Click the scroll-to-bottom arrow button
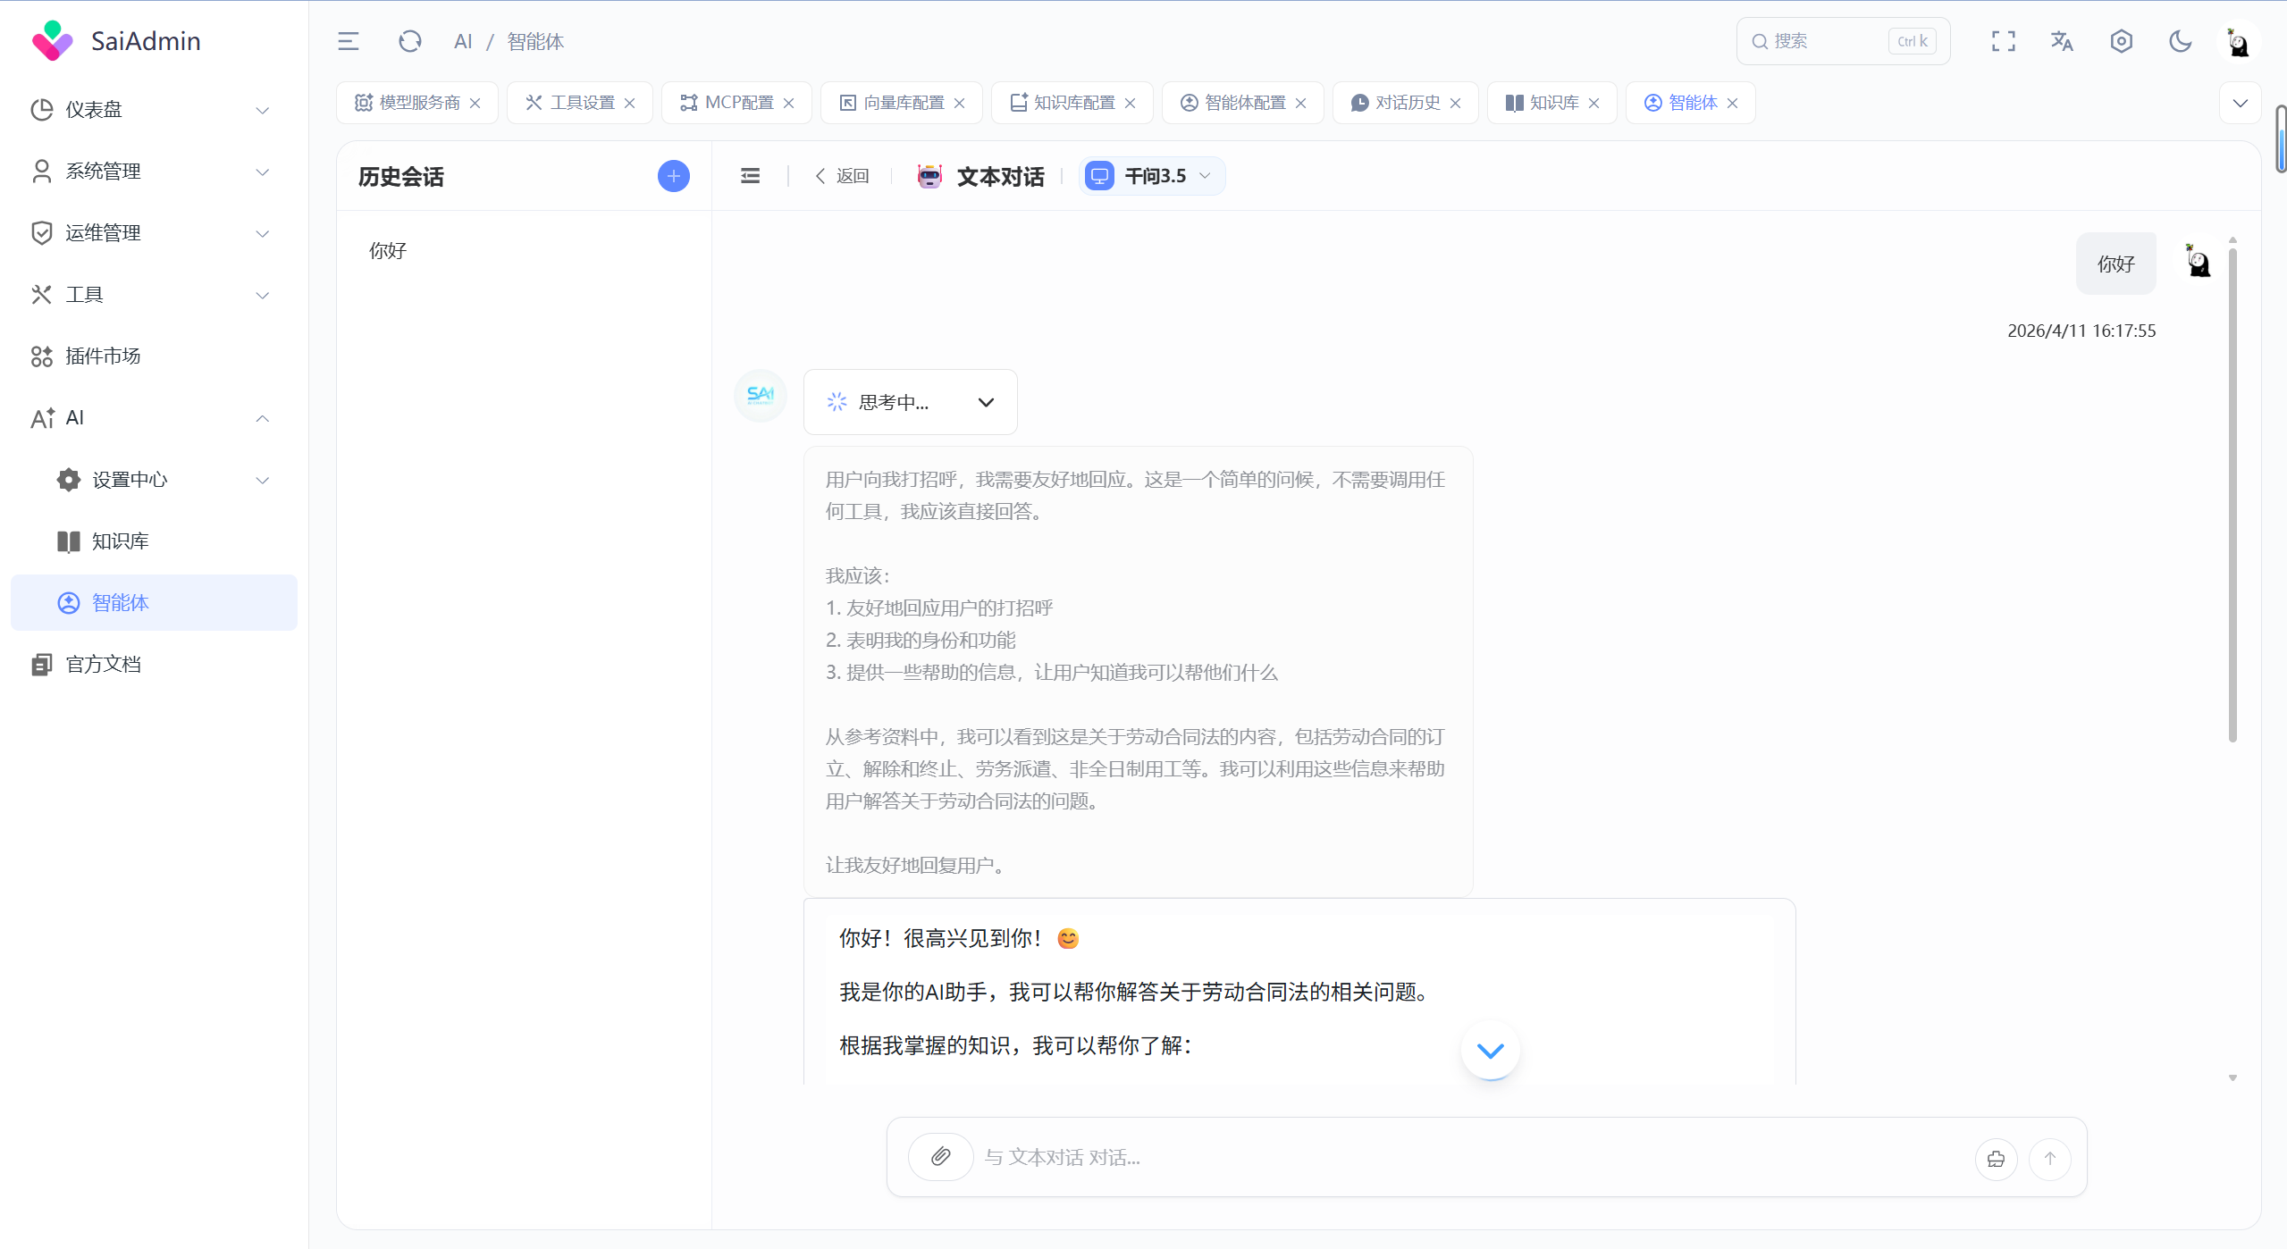Viewport: 2287px width, 1249px height. (x=1490, y=1051)
